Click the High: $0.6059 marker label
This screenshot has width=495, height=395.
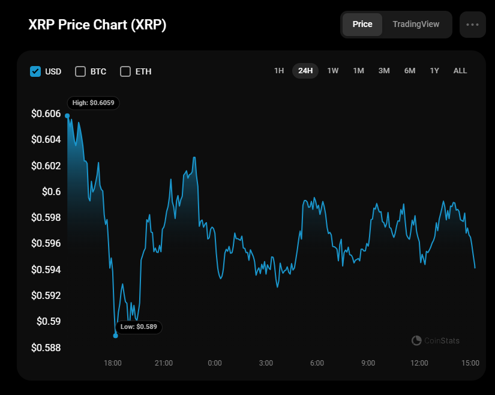coord(93,103)
